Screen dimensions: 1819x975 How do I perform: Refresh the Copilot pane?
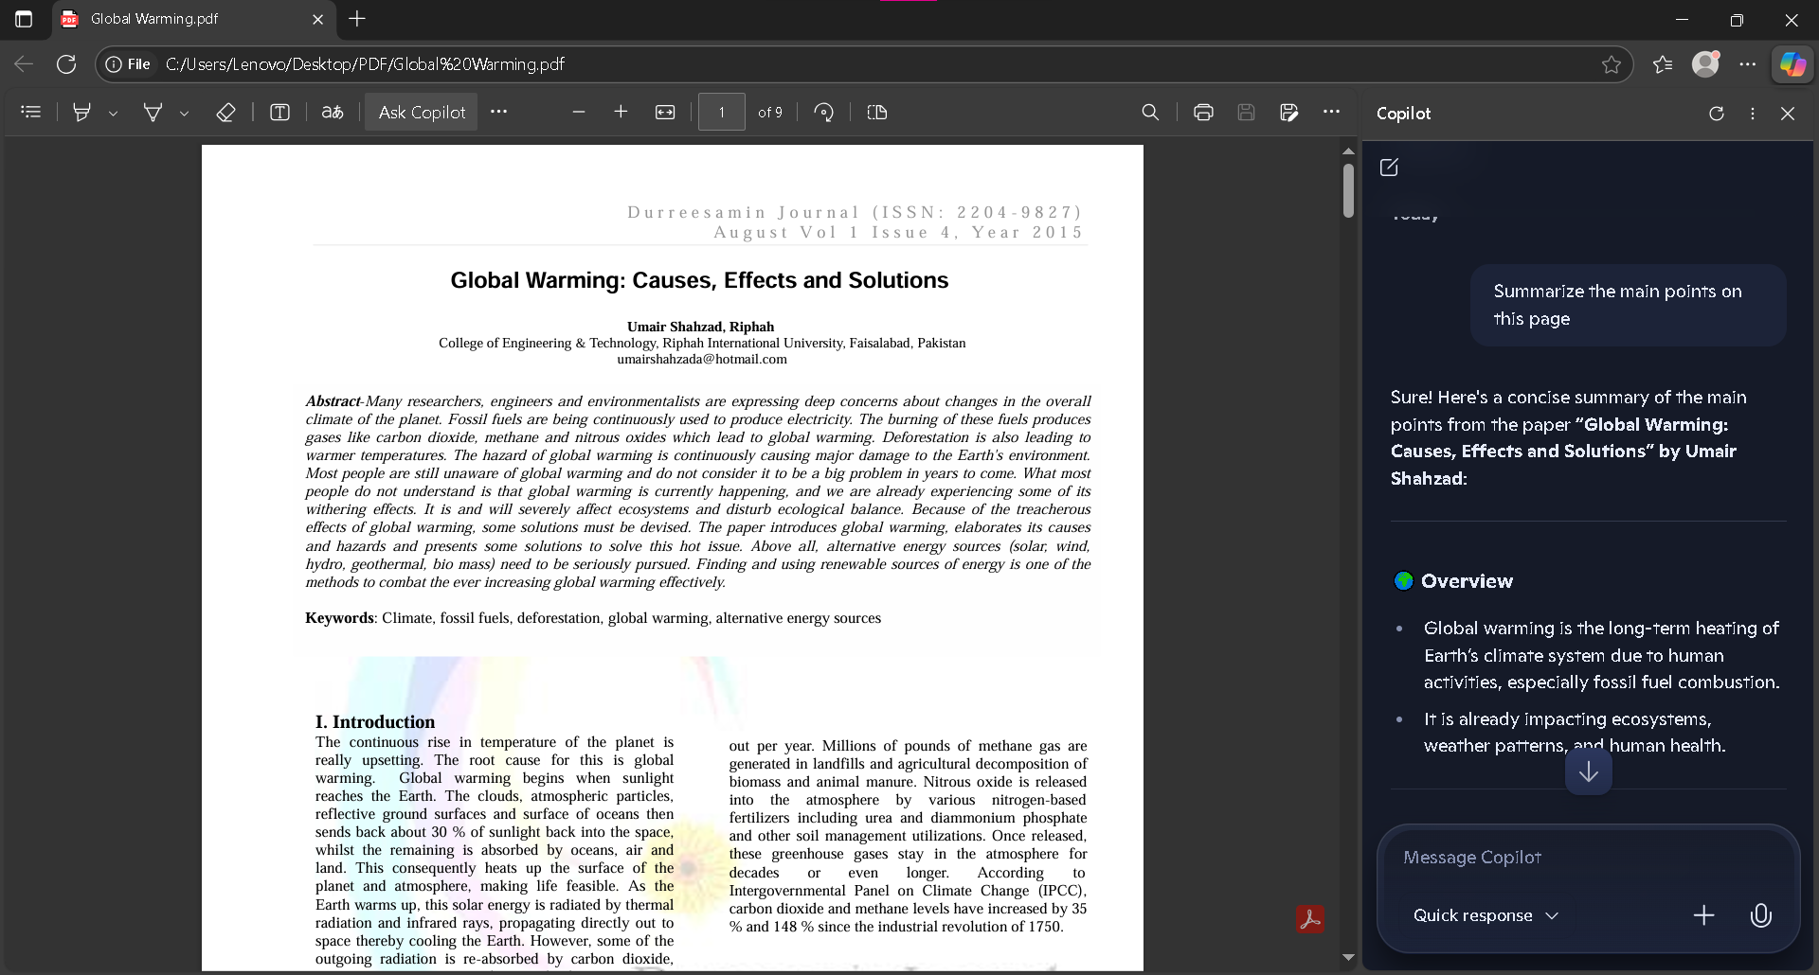(1717, 114)
